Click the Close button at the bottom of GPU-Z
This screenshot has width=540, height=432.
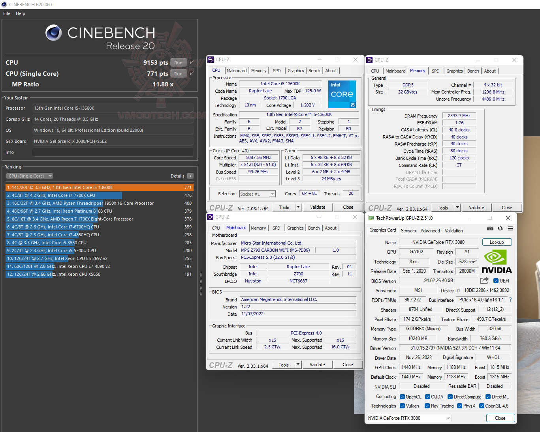click(500, 418)
